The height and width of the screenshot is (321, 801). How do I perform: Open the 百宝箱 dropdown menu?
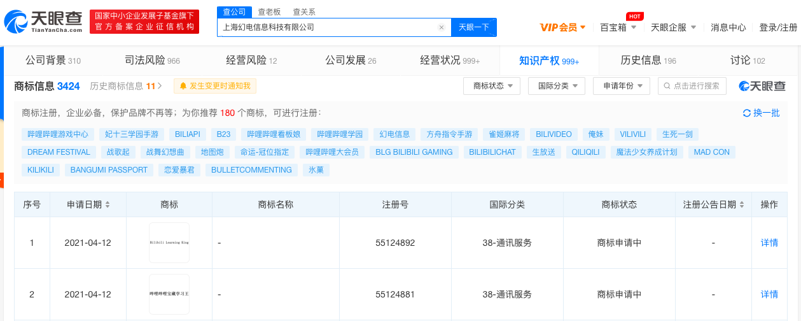[618, 27]
